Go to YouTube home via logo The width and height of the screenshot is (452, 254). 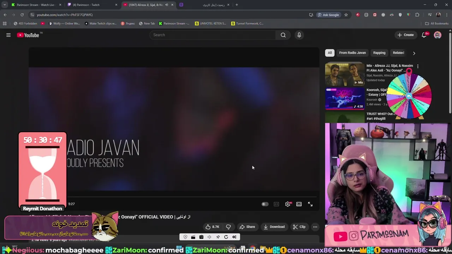point(28,35)
